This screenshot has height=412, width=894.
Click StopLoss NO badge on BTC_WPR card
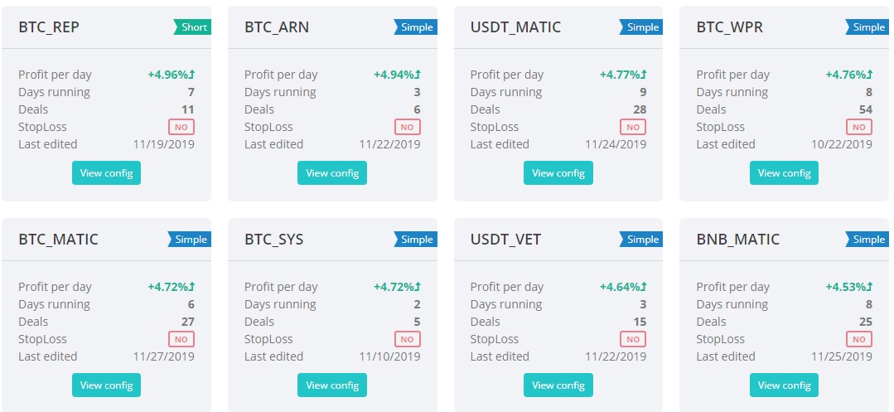click(859, 127)
